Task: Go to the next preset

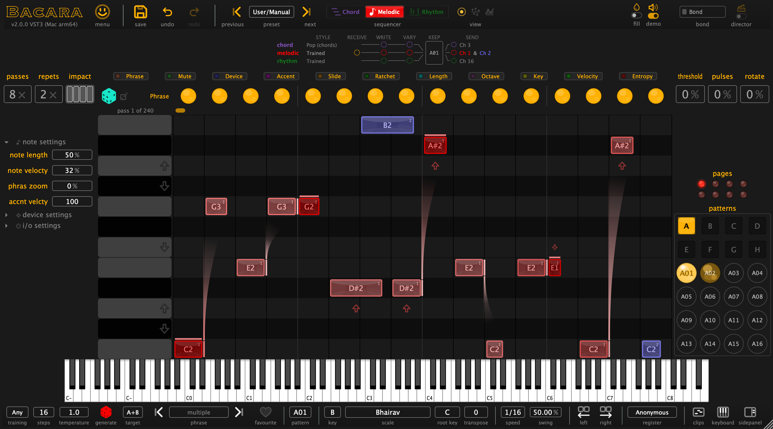Action: click(306, 12)
